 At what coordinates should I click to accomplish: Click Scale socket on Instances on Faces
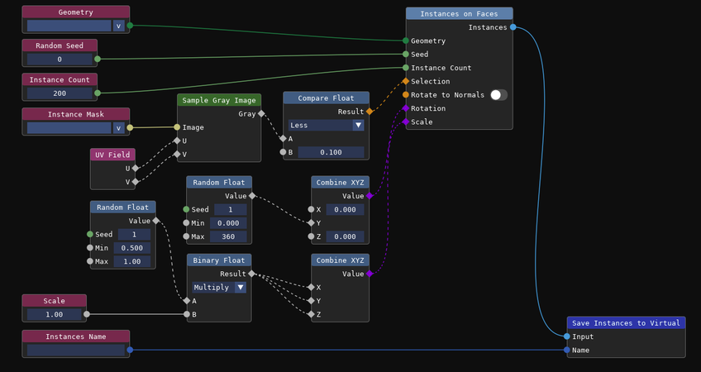pos(406,122)
